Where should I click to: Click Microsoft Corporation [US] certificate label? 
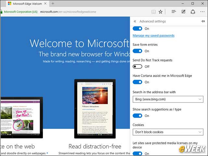[20, 12]
